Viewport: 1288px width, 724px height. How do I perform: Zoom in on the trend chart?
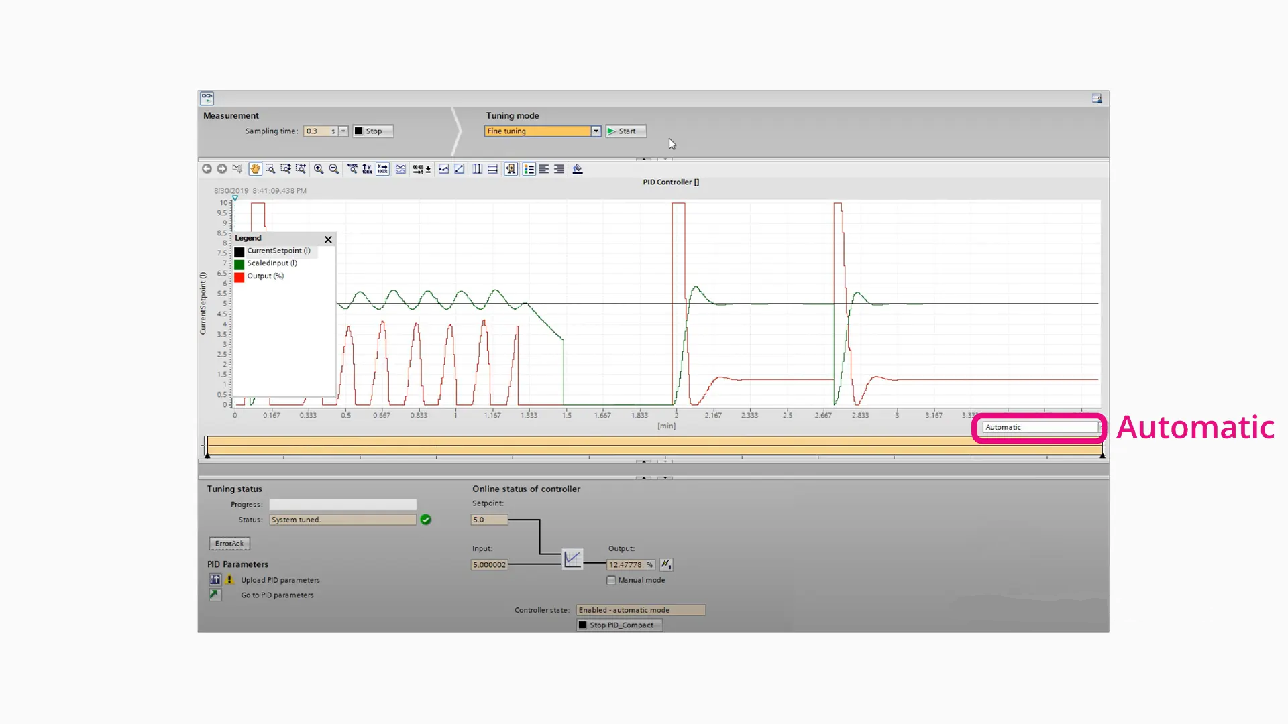pyautogui.click(x=319, y=169)
